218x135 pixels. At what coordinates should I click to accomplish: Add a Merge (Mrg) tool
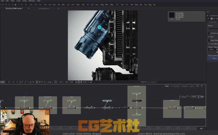102,5
